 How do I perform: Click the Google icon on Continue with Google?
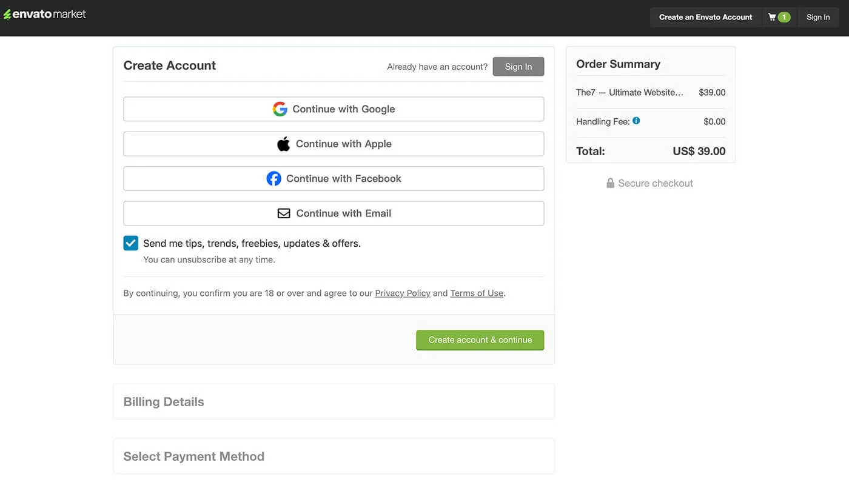280,109
